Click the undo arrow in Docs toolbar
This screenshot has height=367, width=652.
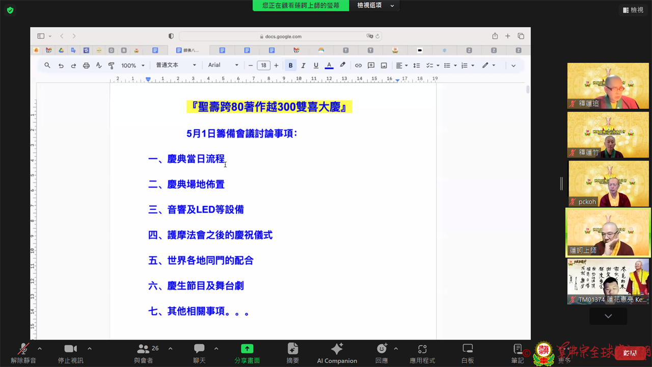click(x=61, y=65)
